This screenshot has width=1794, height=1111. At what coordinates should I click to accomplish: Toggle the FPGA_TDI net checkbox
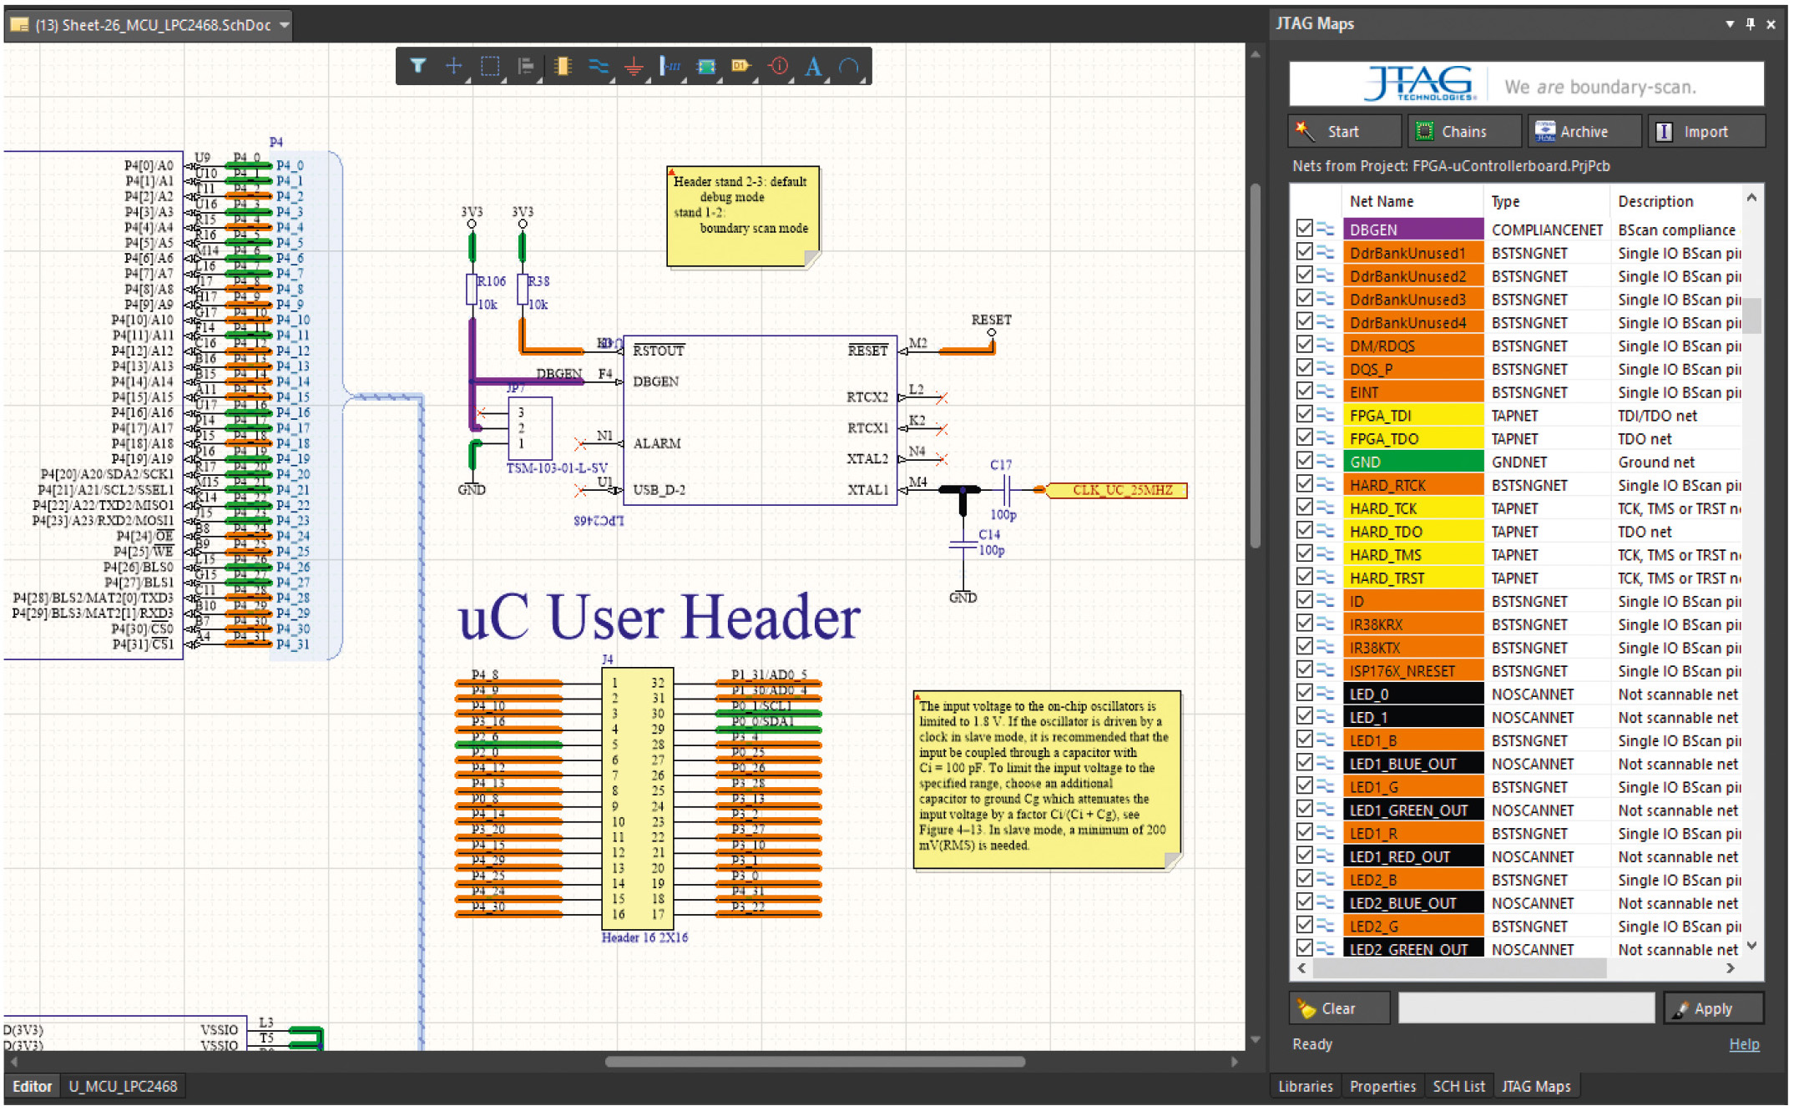click(1305, 415)
